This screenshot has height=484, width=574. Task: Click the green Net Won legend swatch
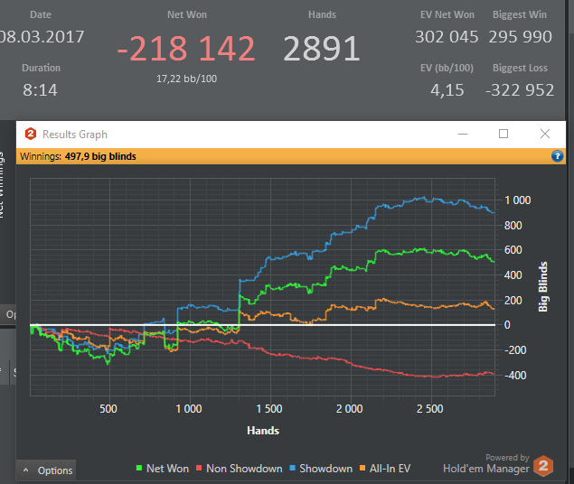click(139, 468)
